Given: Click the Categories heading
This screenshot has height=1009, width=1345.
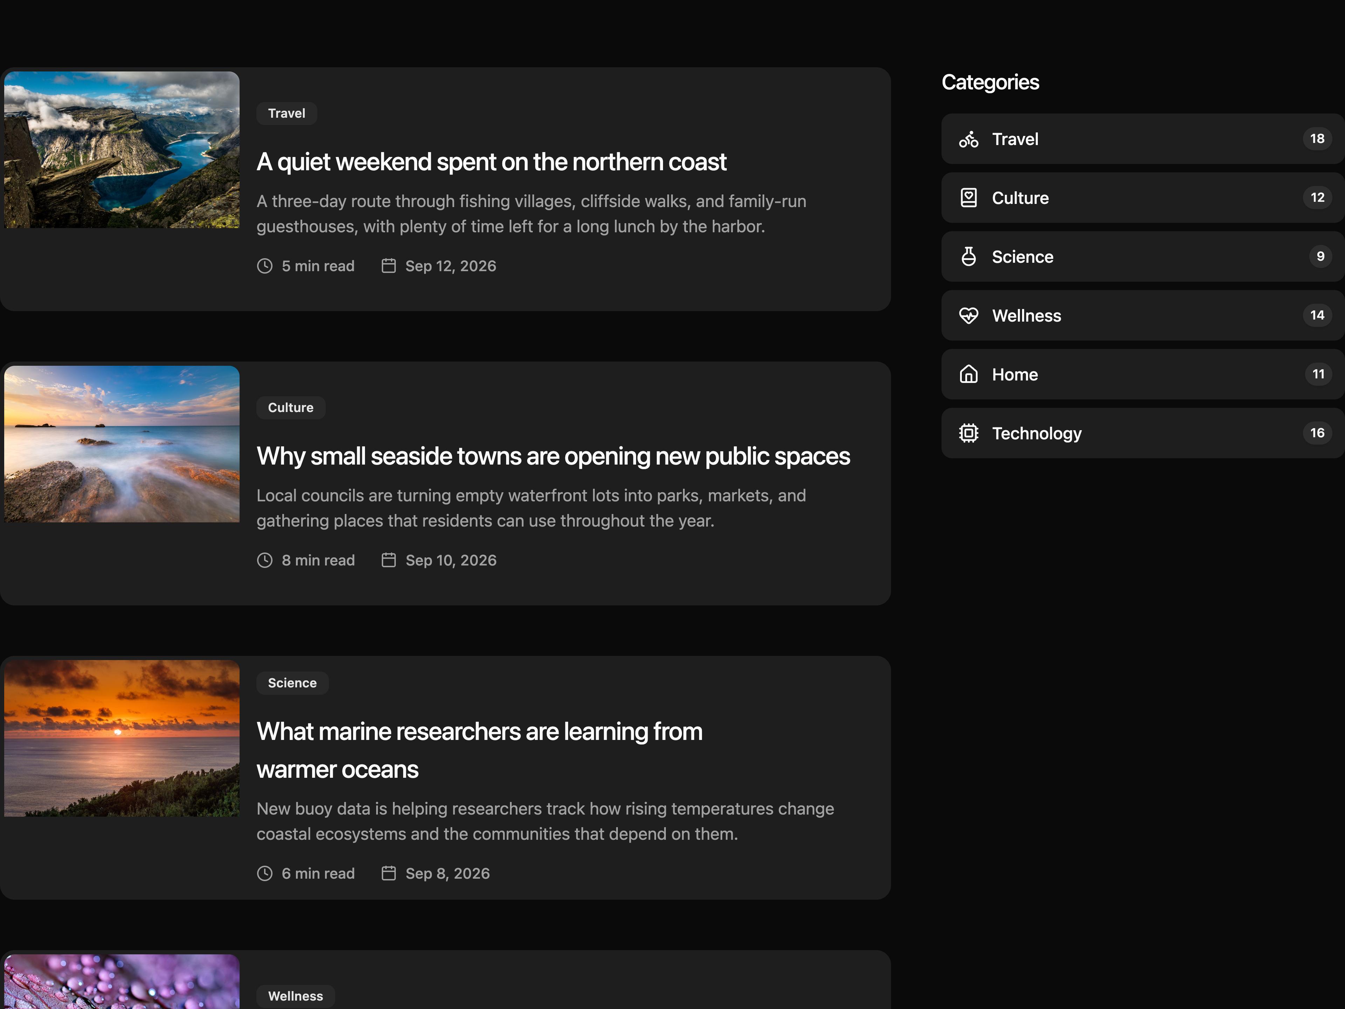Looking at the screenshot, I should pos(991,82).
